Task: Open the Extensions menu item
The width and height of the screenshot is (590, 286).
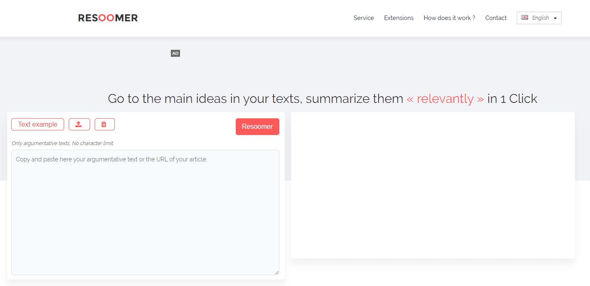Action: [399, 18]
